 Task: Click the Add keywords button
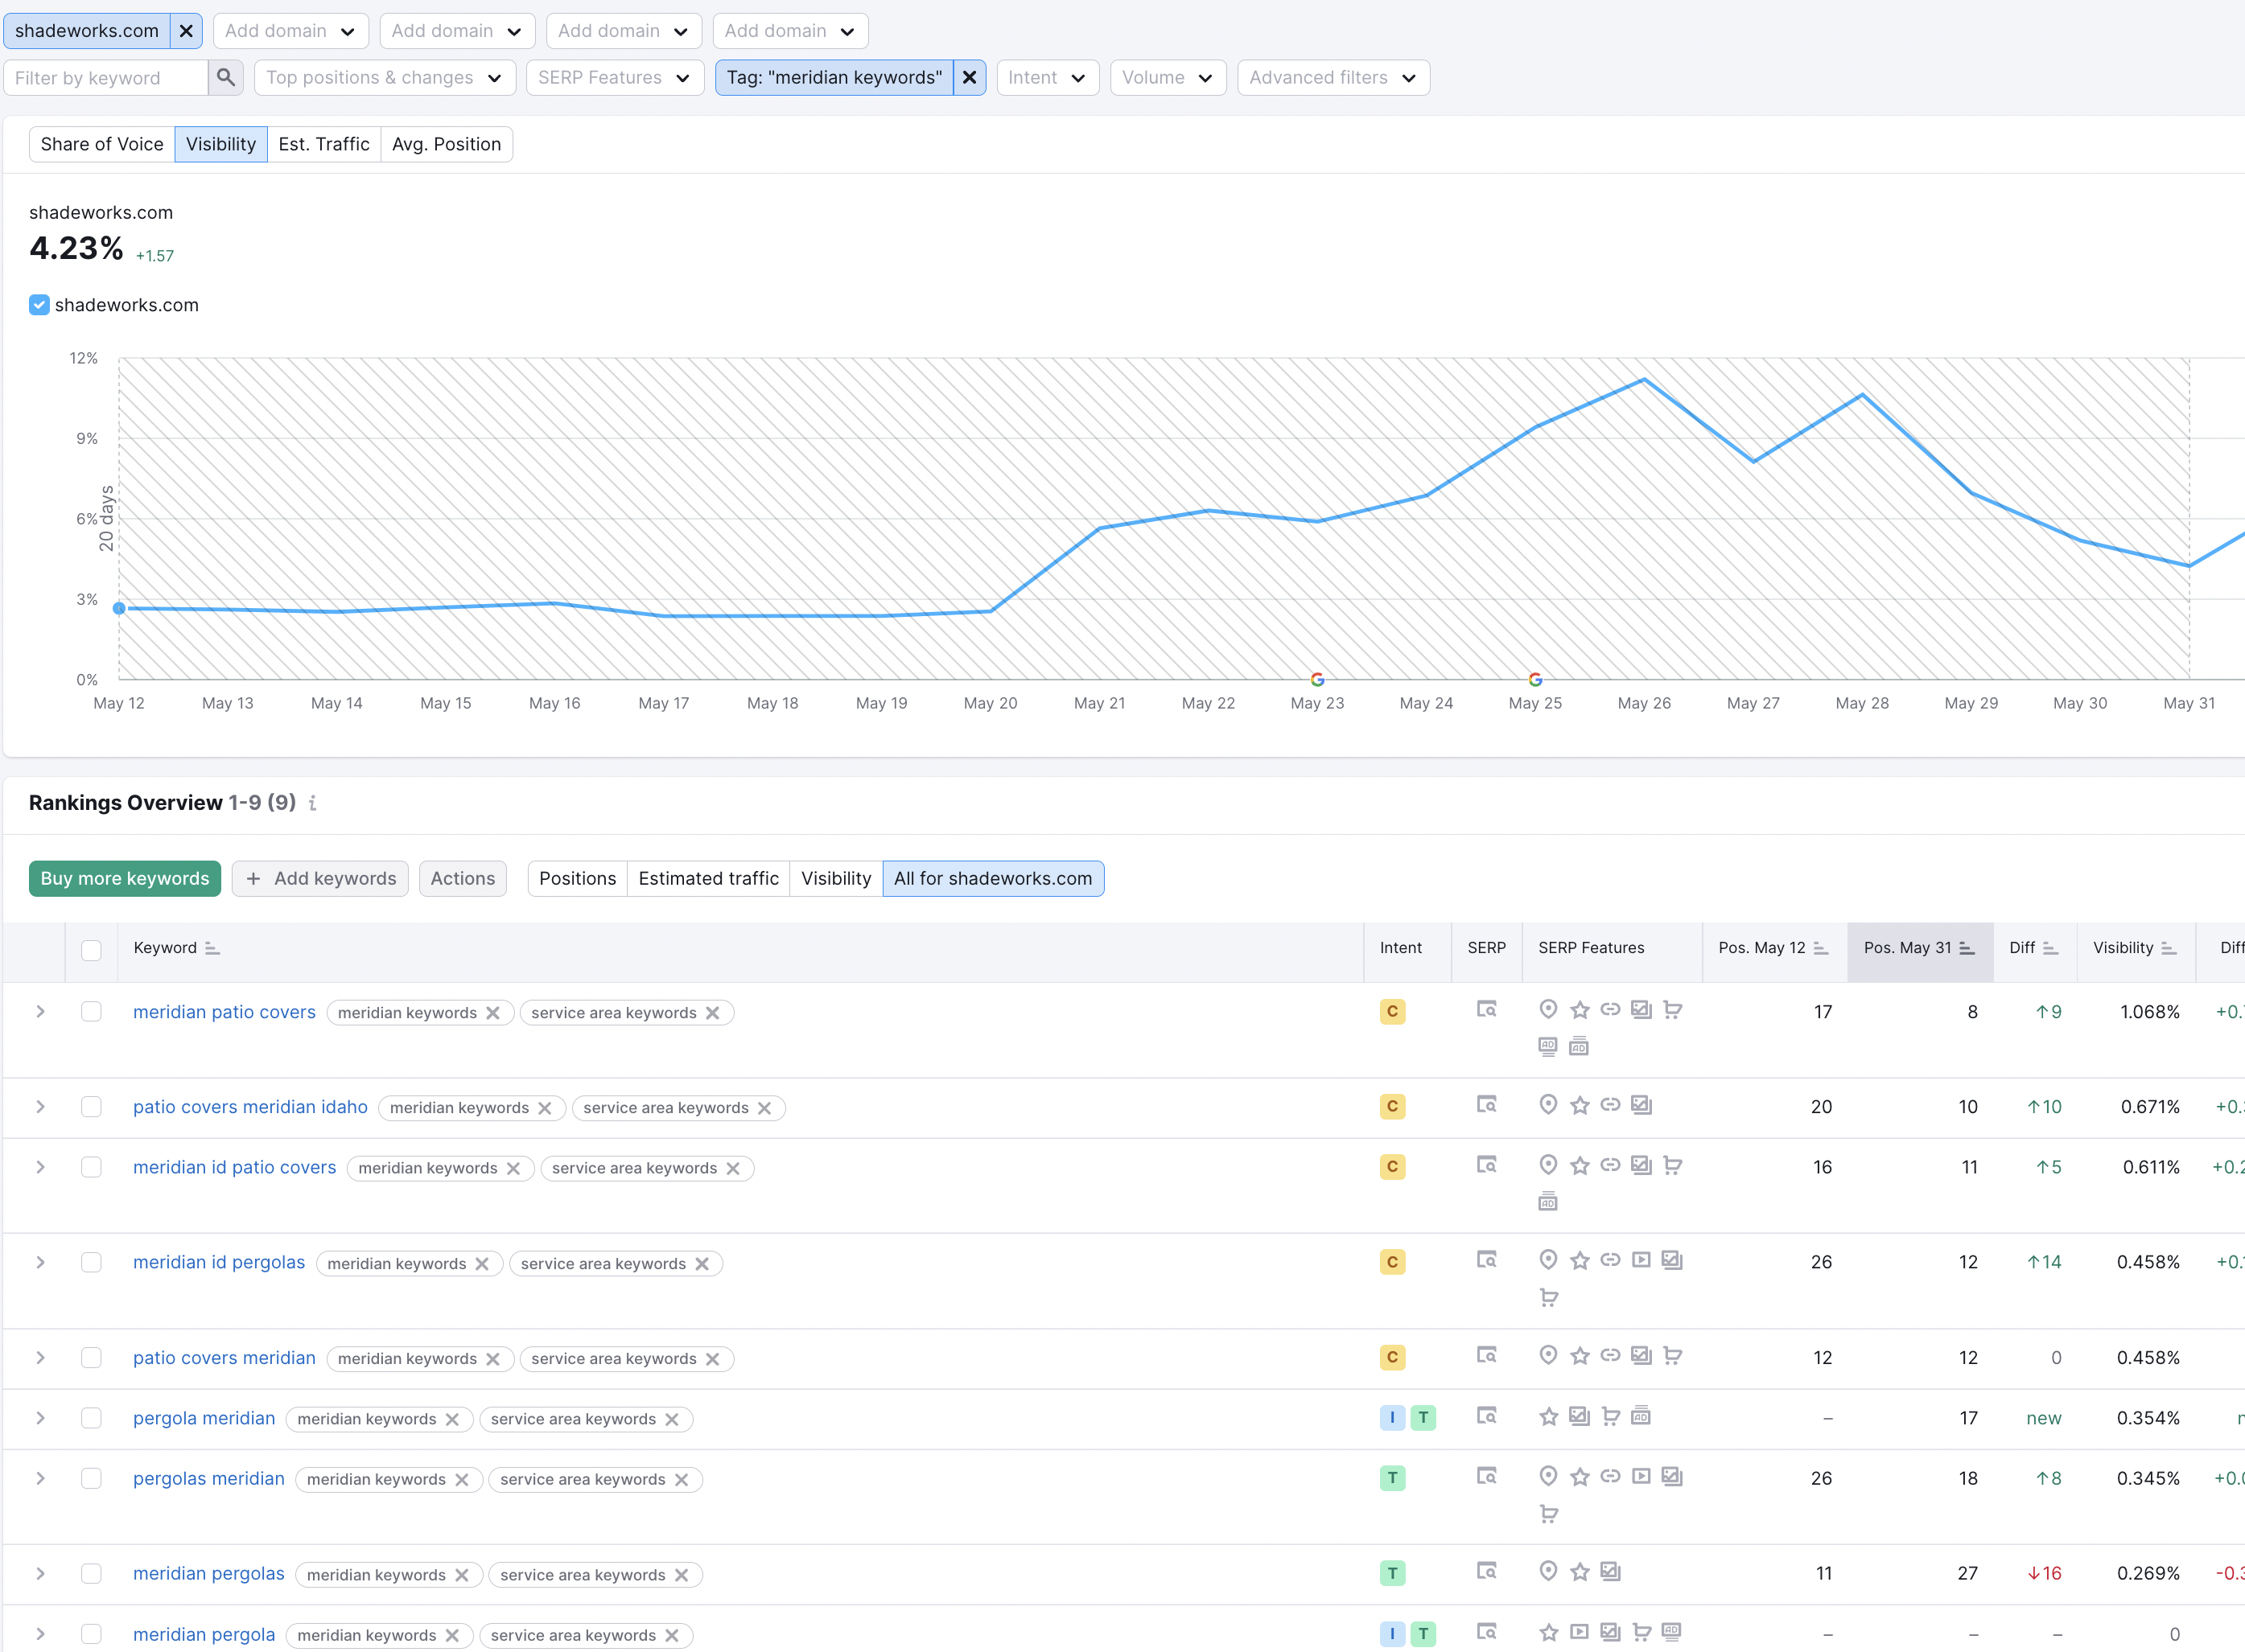[320, 878]
